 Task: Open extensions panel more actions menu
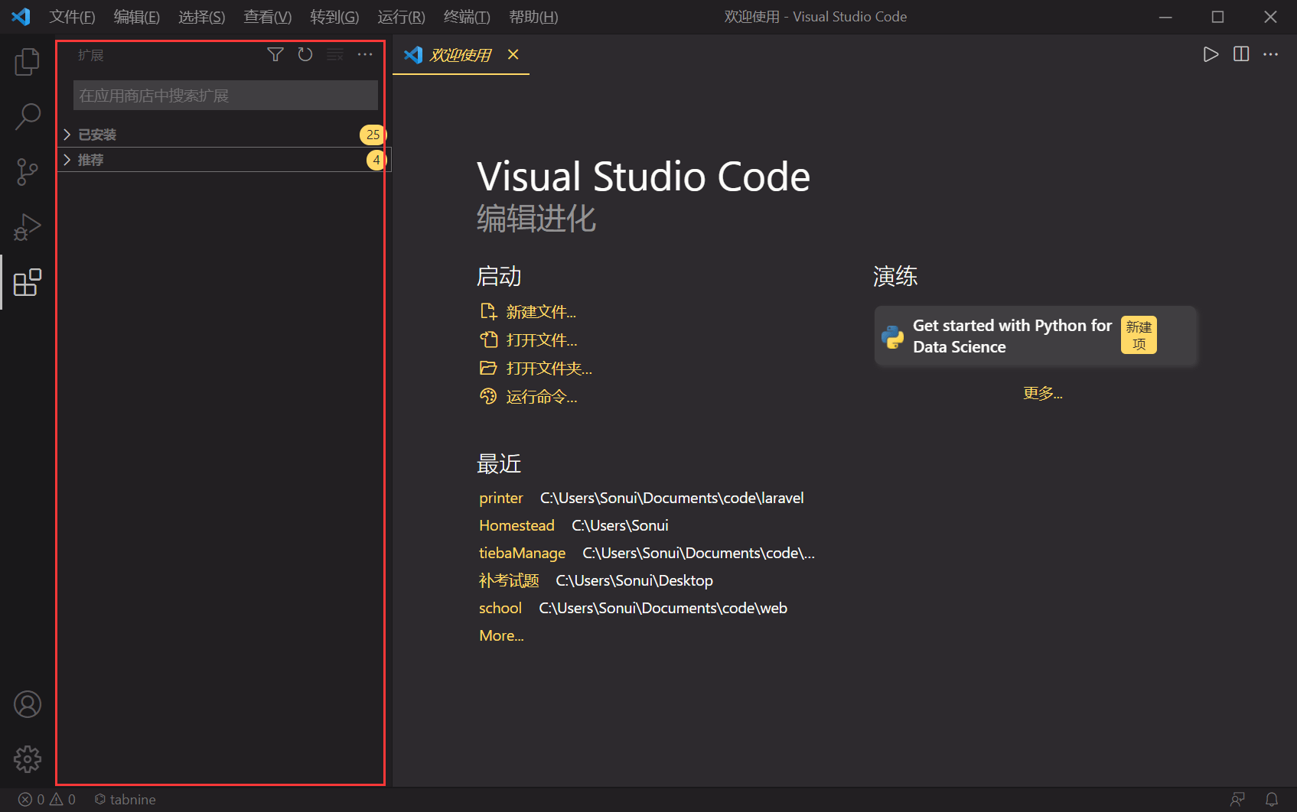pyautogui.click(x=365, y=54)
